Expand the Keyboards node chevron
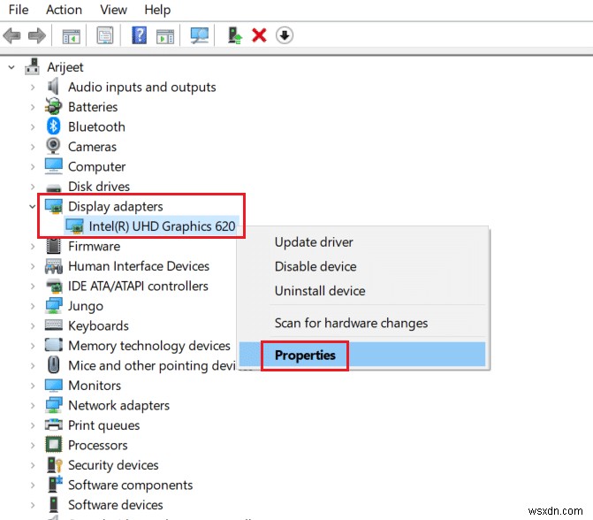This screenshot has width=593, height=520. pos(33,326)
